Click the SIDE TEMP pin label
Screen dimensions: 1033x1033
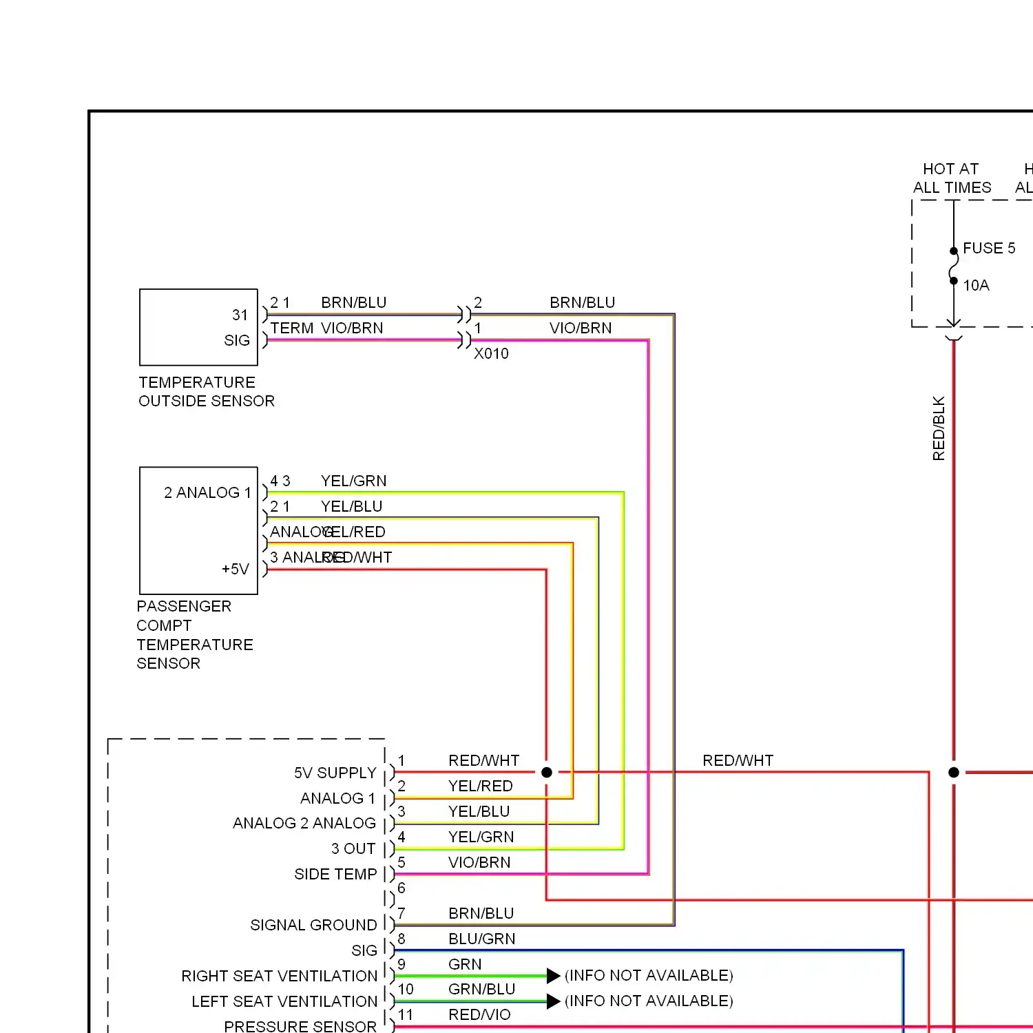[335, 874]
